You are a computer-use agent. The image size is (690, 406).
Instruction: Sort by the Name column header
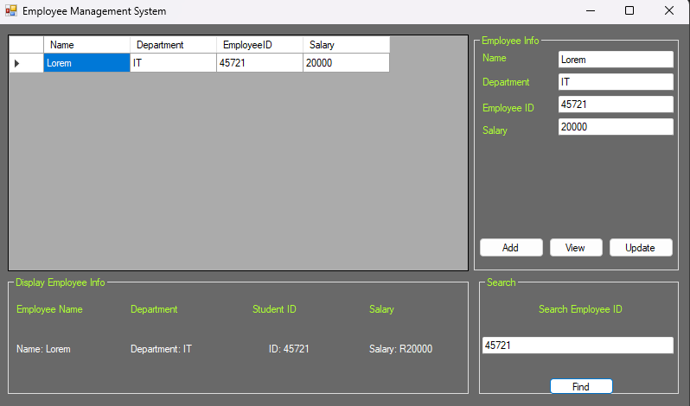point(86,45)
